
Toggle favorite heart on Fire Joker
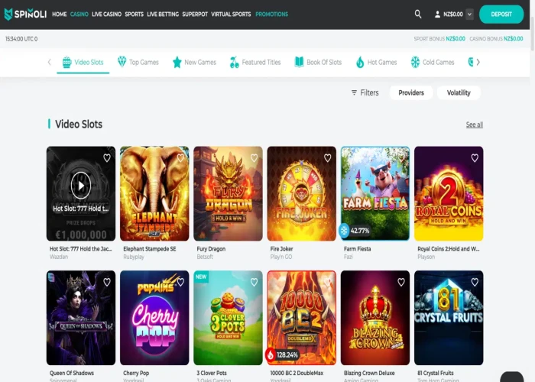click(x=327, y=158)
